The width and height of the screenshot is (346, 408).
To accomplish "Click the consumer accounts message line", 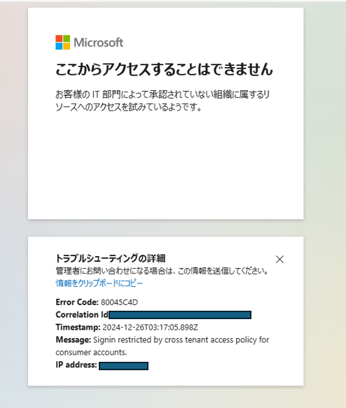I will (x=91, y=352).
